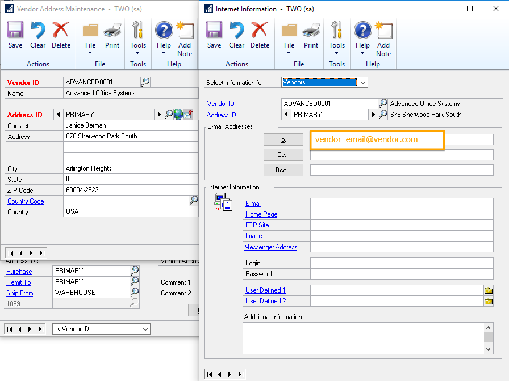Click into the Bcc e-mail address field
The image size is (509, 381).
click(402, 170)
